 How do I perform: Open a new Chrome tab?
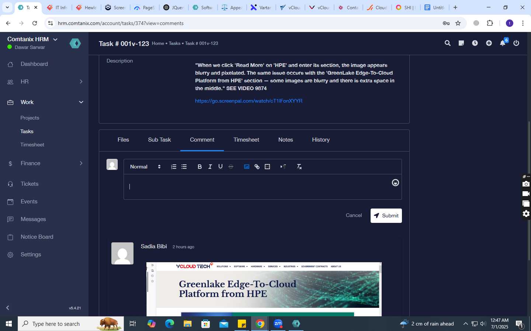tap(455, 7)
